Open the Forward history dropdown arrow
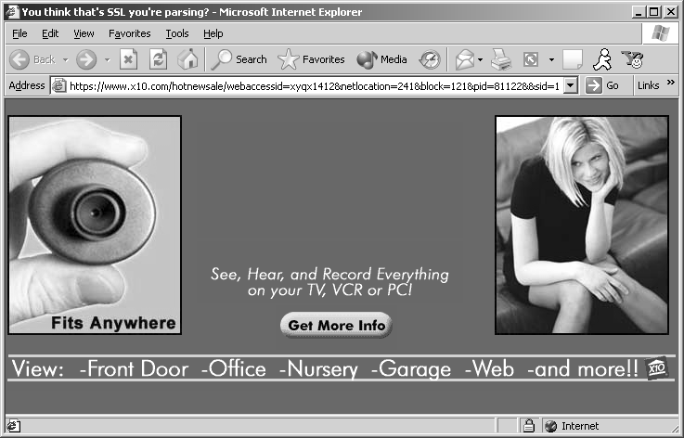 [108, 59]
